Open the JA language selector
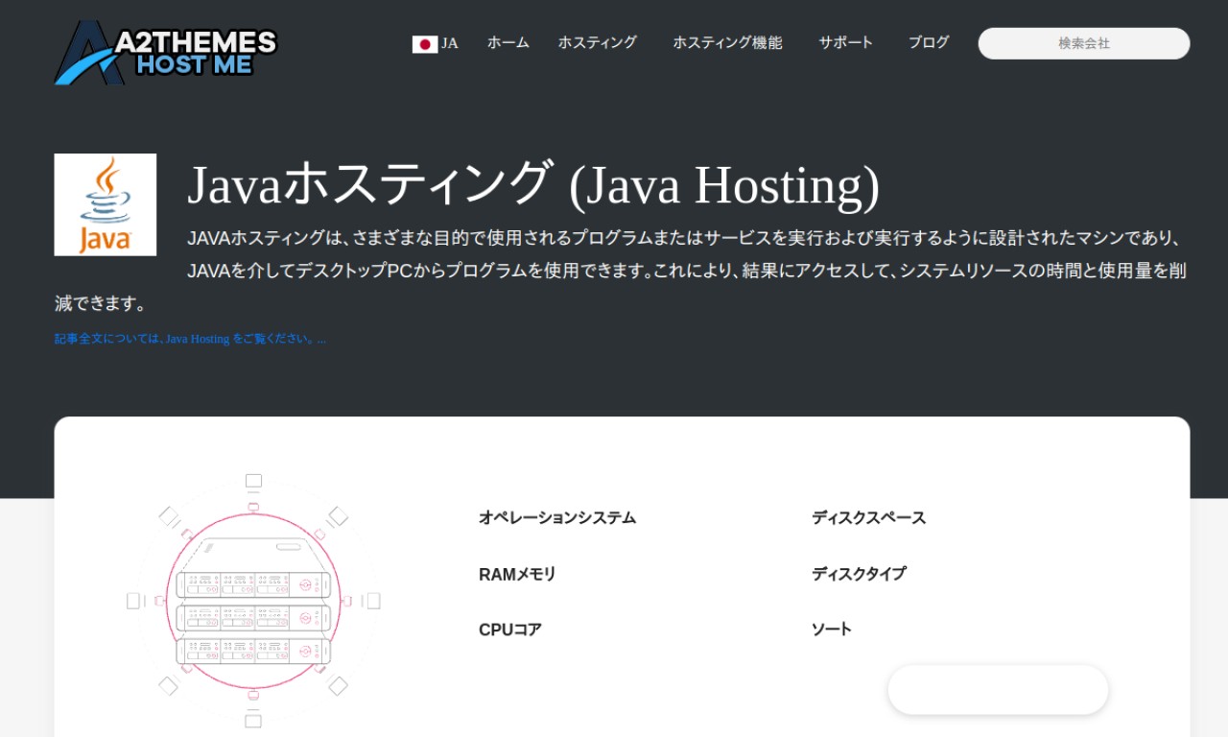The height and width of the screenshot is (737, 1228). coord(450,43)
